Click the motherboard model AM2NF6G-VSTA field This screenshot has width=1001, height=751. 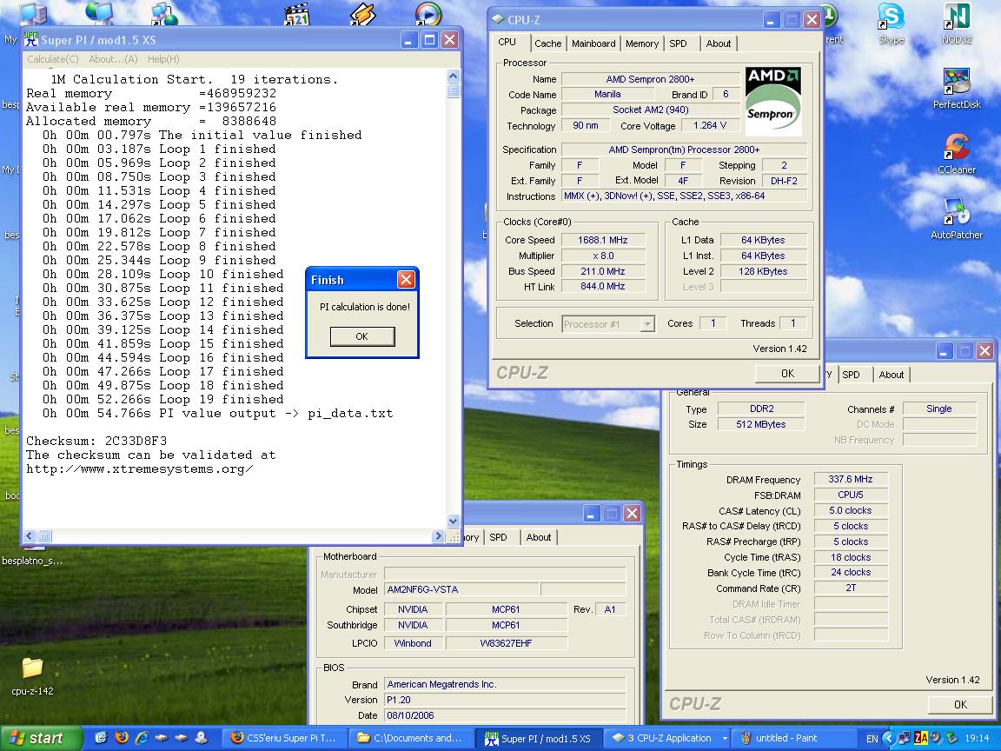tap(461, 589)
